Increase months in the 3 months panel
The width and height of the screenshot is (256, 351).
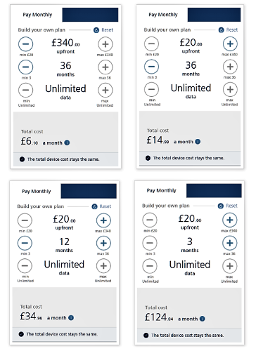pos(230,243)
